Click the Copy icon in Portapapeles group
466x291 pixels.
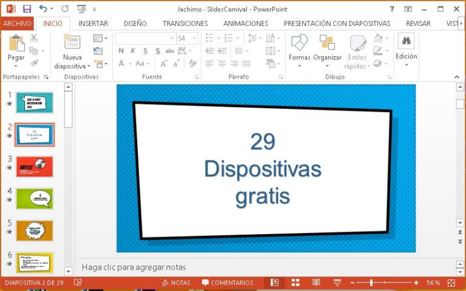tap(33, 51)
